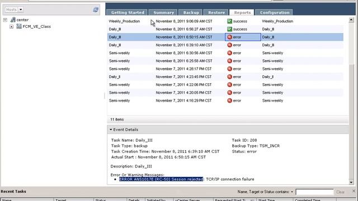Click success icon for Weekly_Production row
The height and width of the screenshot is (201, 358).
point(230,21)
